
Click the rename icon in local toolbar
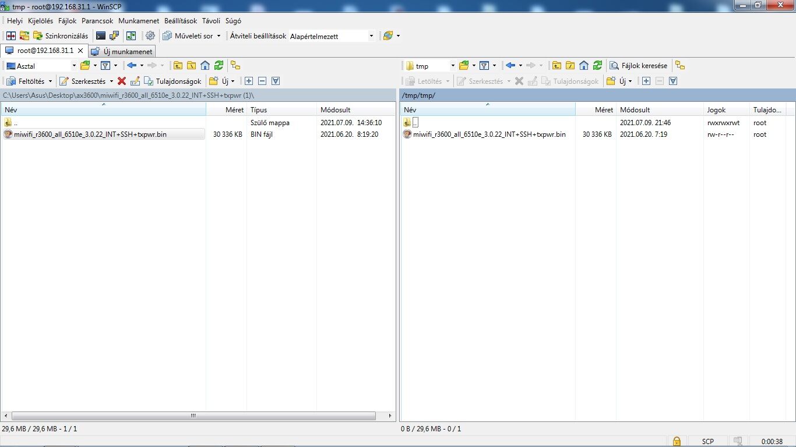tap(135, 81)
